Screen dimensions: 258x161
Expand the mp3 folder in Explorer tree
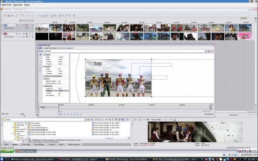coord(13,127)
